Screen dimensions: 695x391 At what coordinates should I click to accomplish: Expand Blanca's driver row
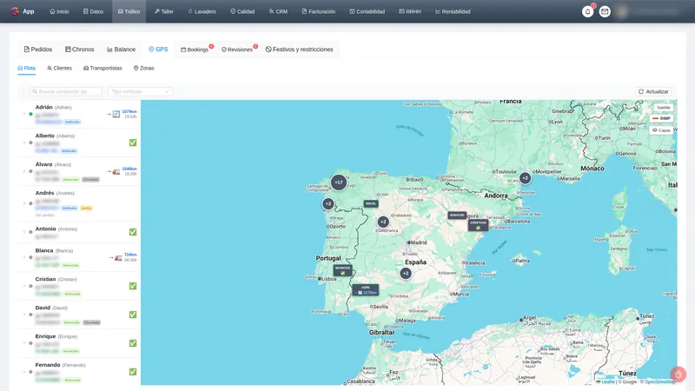coord(24,257)
